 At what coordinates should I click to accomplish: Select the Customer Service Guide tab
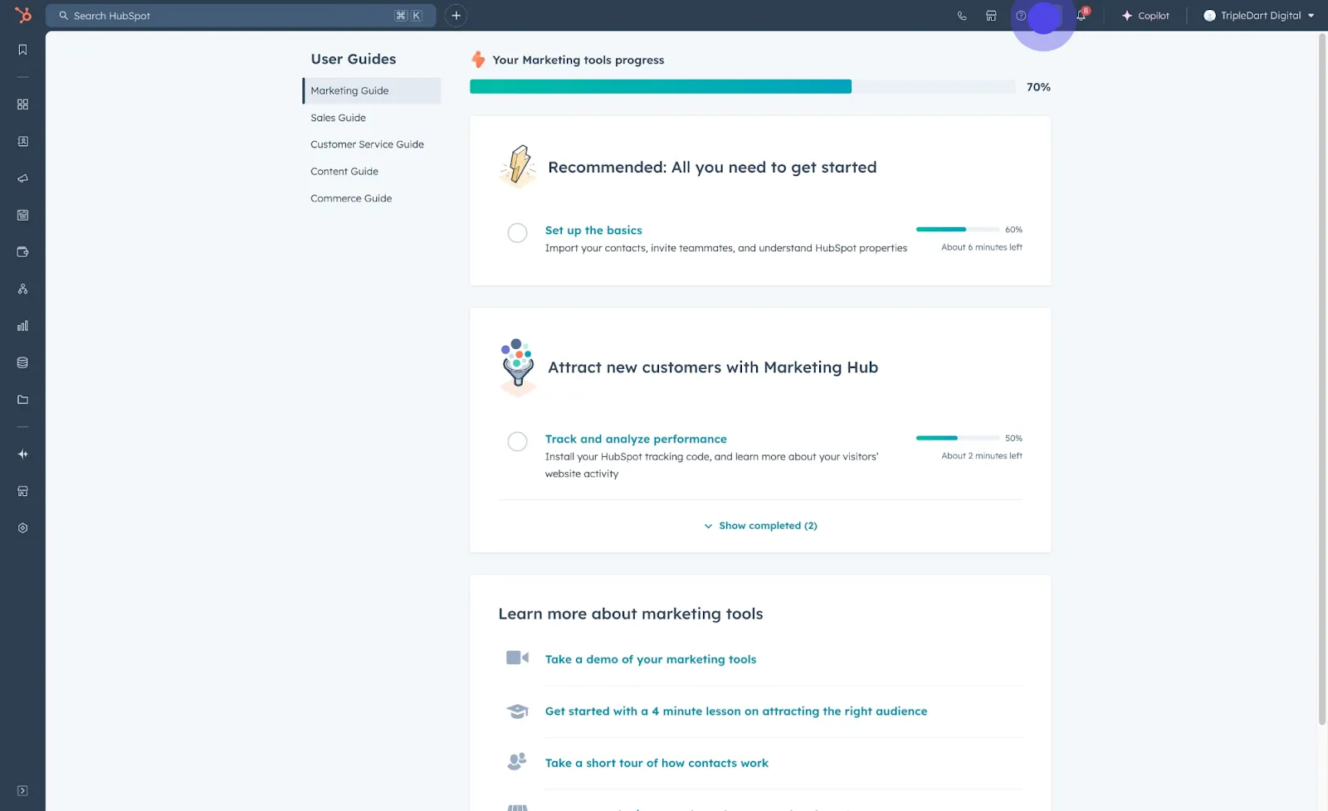(367, 144)
